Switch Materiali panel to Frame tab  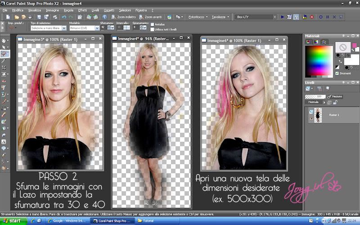click(x=308, y=42)
